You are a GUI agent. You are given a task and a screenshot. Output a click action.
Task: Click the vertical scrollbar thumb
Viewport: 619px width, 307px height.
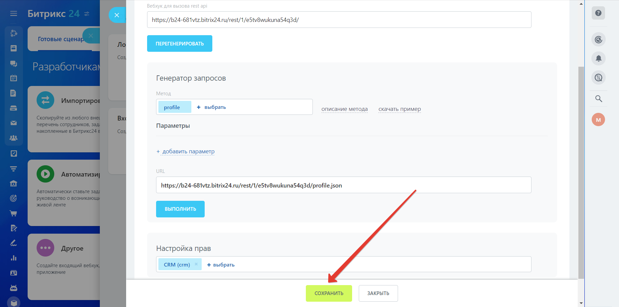coord(581,173)
